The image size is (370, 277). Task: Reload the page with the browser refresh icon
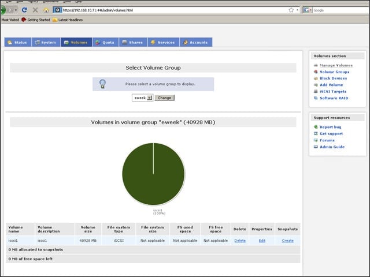24,10
